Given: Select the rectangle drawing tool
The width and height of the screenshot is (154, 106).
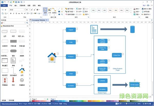Looking at the screenshot, I should (59, 12).
